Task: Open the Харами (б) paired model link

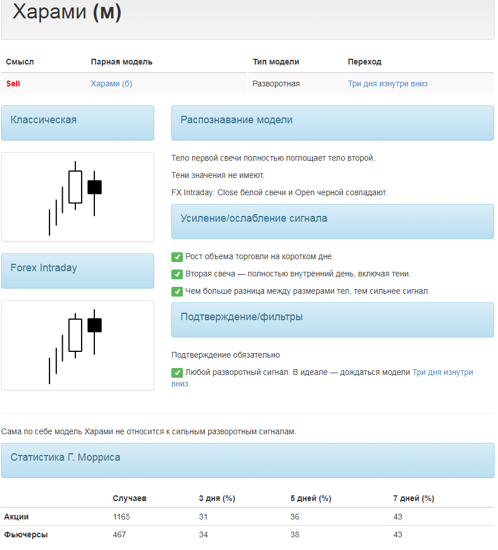Action: point(112,84)
